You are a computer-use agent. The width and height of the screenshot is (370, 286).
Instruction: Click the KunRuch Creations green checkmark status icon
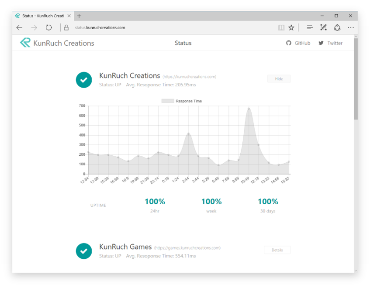[x=84, y=80]
